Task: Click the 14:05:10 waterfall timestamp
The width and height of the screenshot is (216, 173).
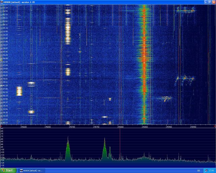Action: (x=4, y=28)
